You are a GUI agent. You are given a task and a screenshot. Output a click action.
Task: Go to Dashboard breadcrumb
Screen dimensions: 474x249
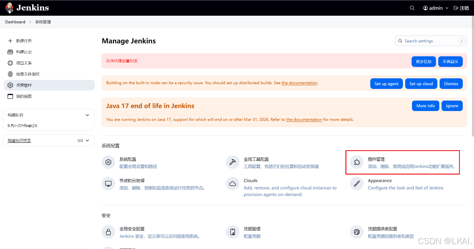pos(15,22)
